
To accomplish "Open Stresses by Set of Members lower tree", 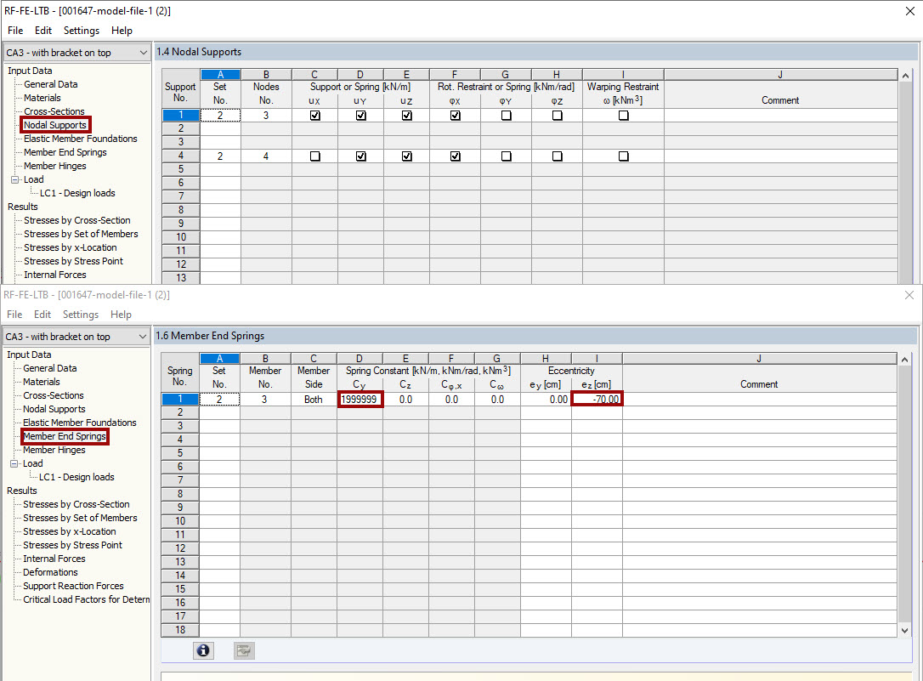I will 80,518.
